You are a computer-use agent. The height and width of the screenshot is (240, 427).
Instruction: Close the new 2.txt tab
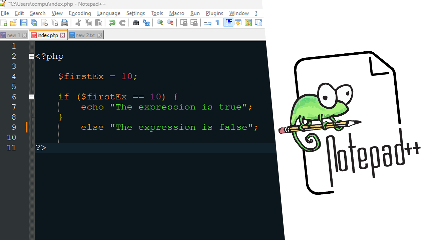pos(99,35)
